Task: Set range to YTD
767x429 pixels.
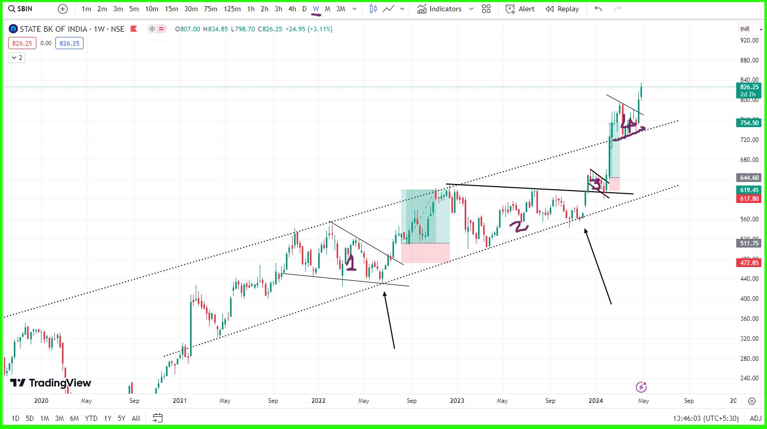Action: [x=91, y=418]
